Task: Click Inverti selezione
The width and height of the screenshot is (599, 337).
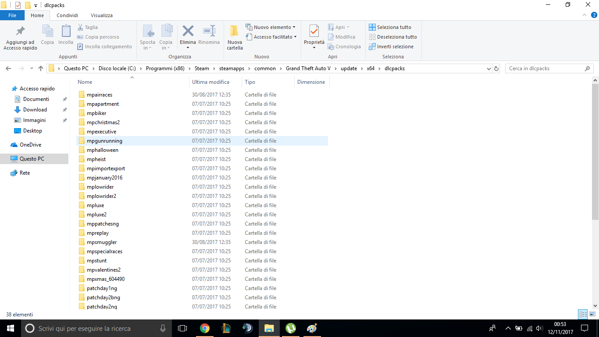Action: coord(391,47)
